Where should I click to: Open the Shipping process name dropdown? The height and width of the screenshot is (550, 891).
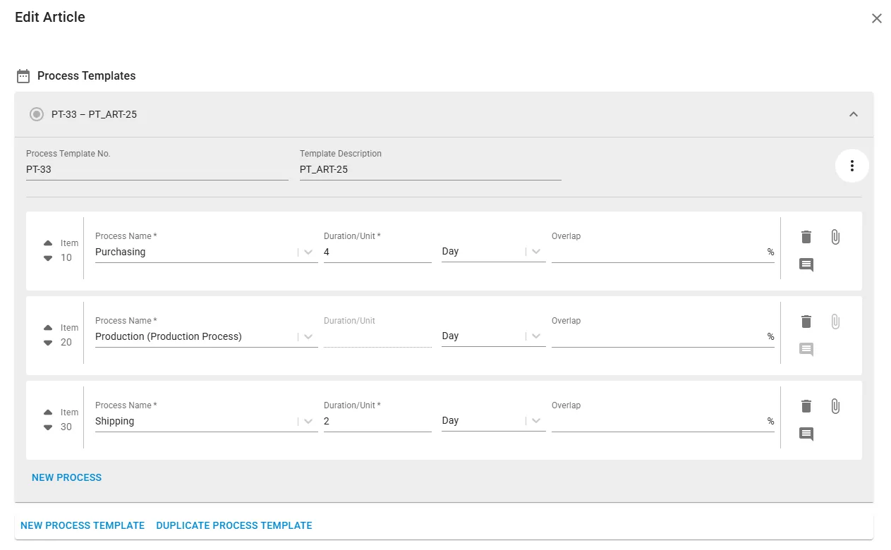tap(309, 421)
